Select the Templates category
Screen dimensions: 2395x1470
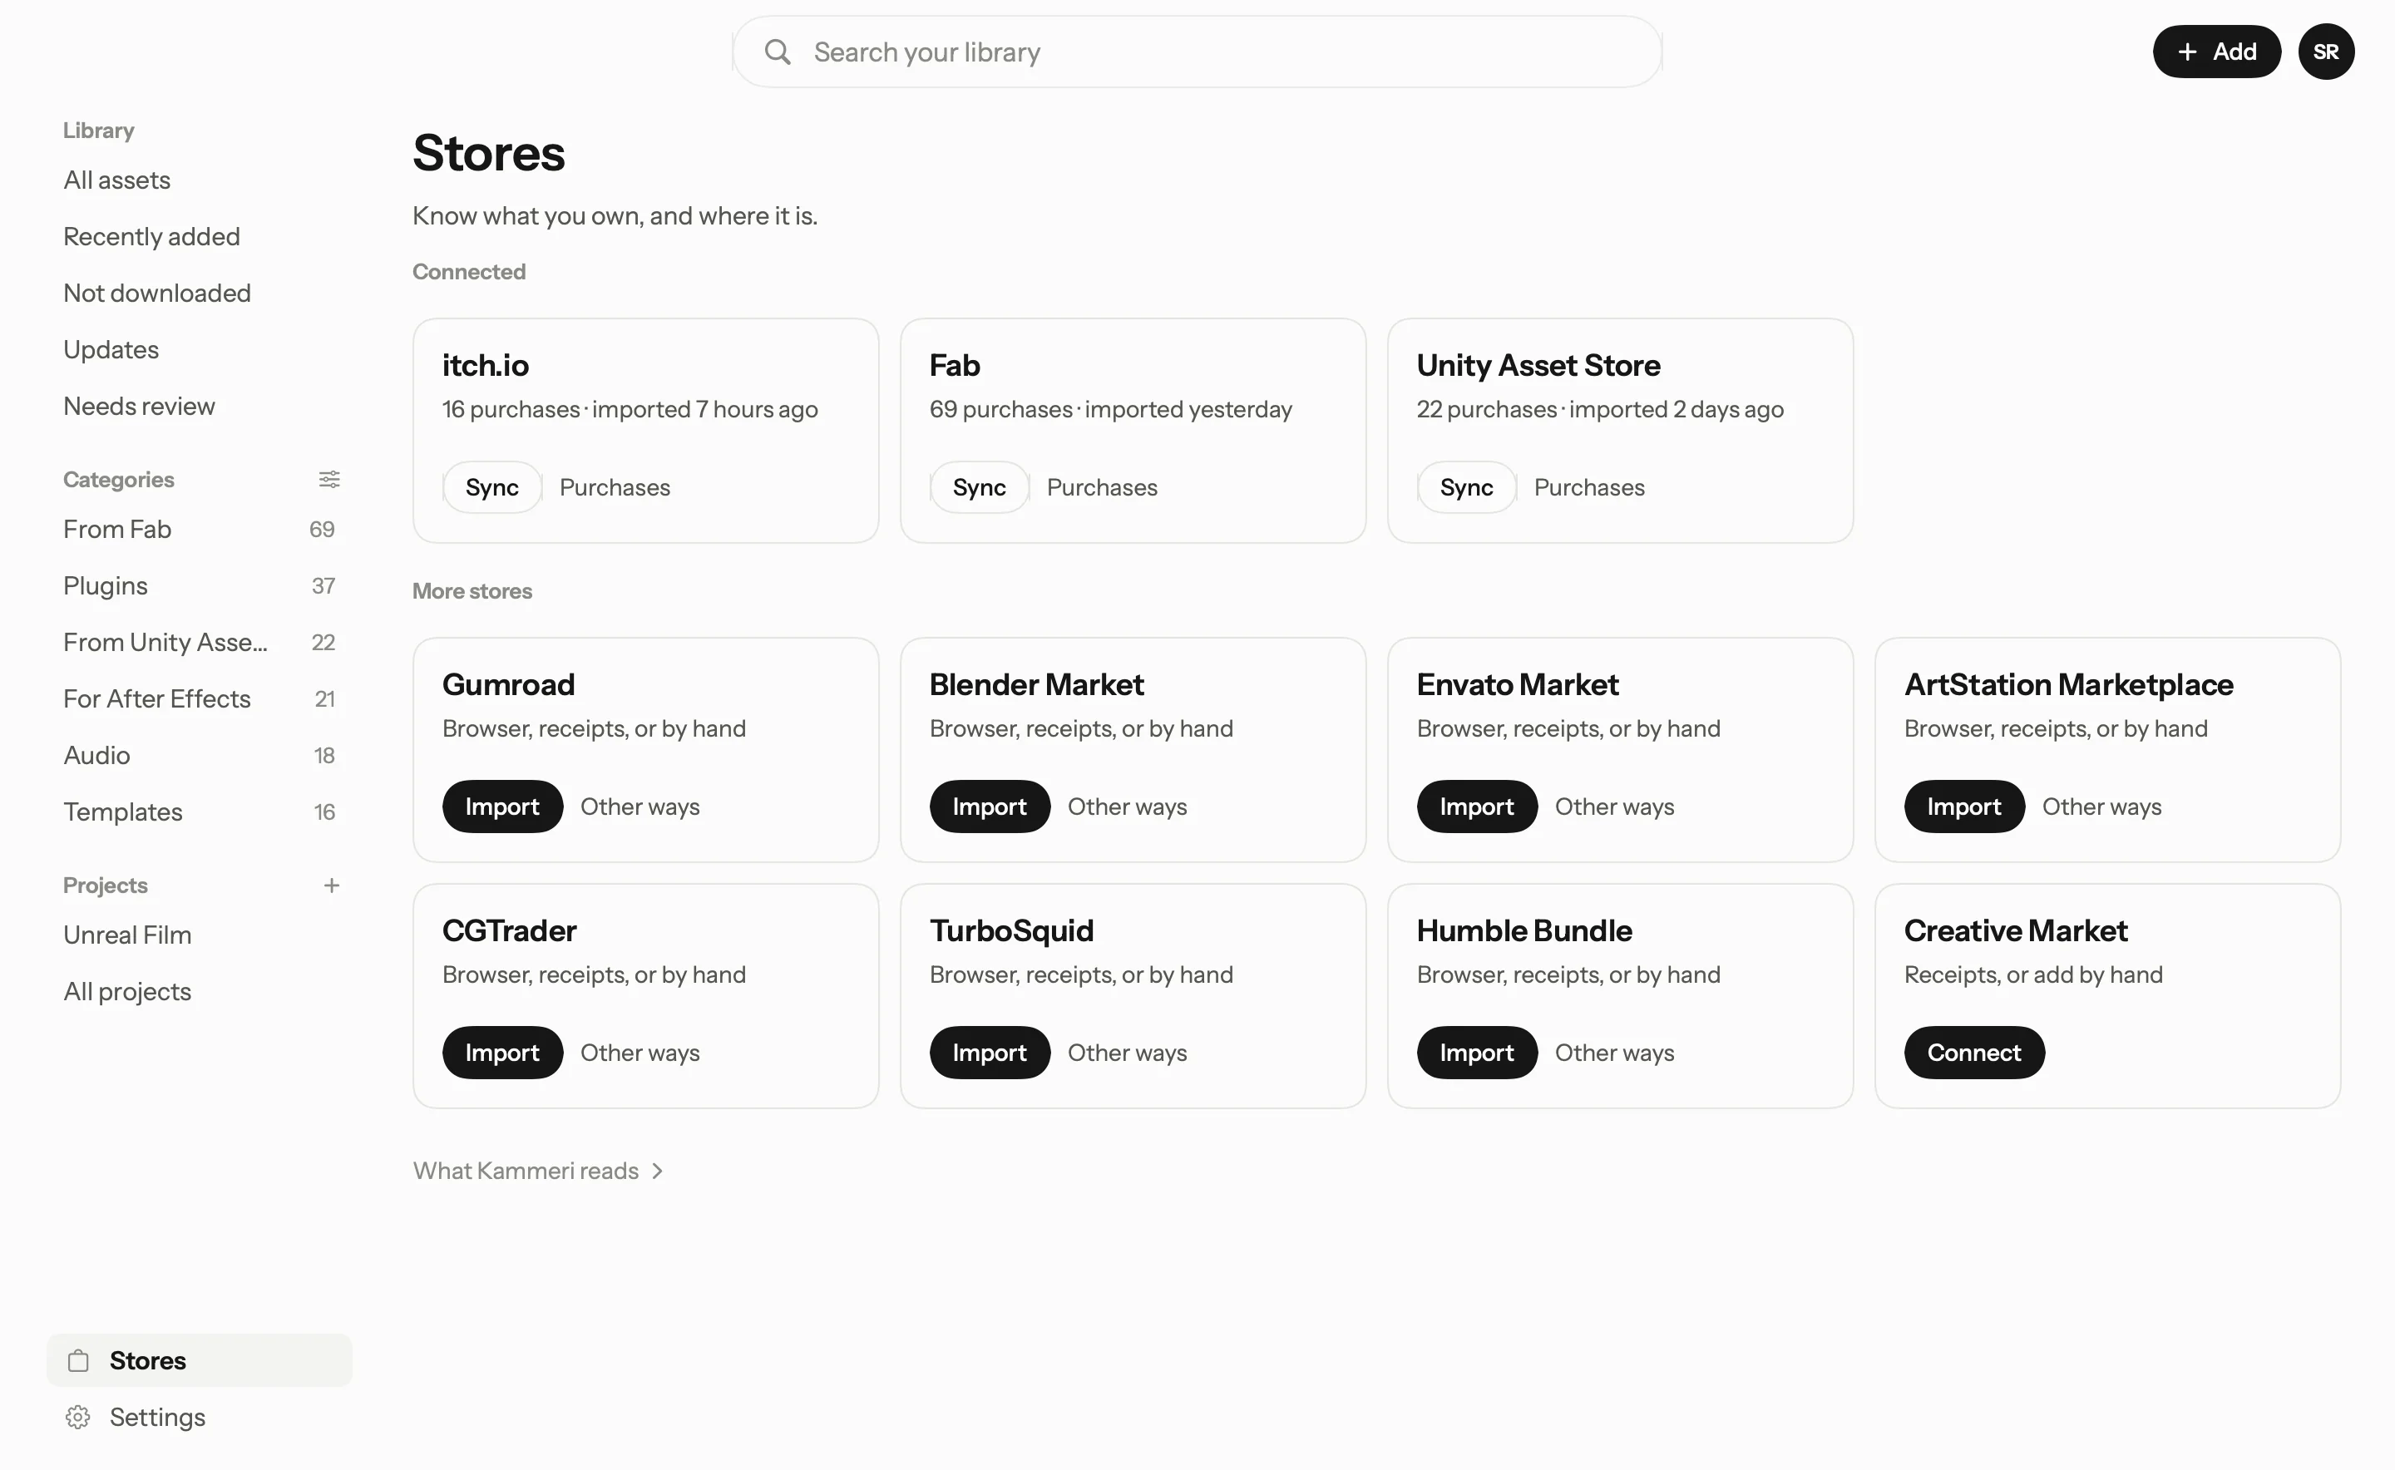[200, 811]
